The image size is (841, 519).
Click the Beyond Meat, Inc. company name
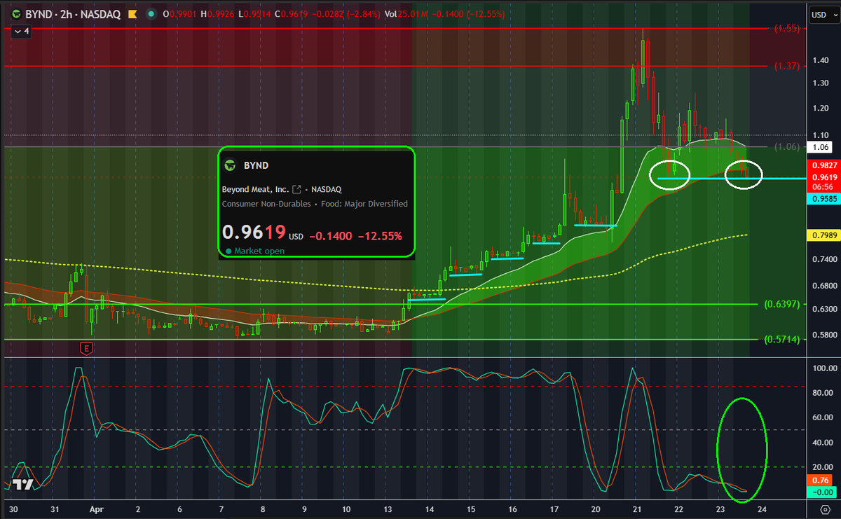[x=256, y=189]
